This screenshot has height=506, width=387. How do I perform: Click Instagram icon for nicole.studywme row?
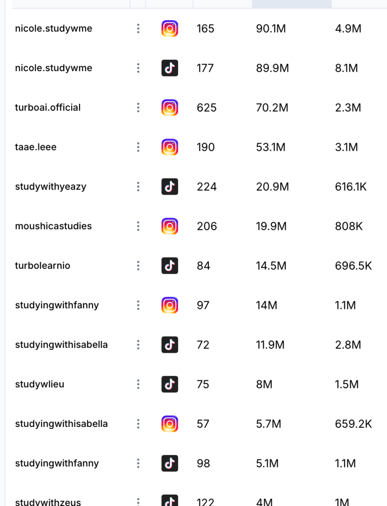click(170, 29)
